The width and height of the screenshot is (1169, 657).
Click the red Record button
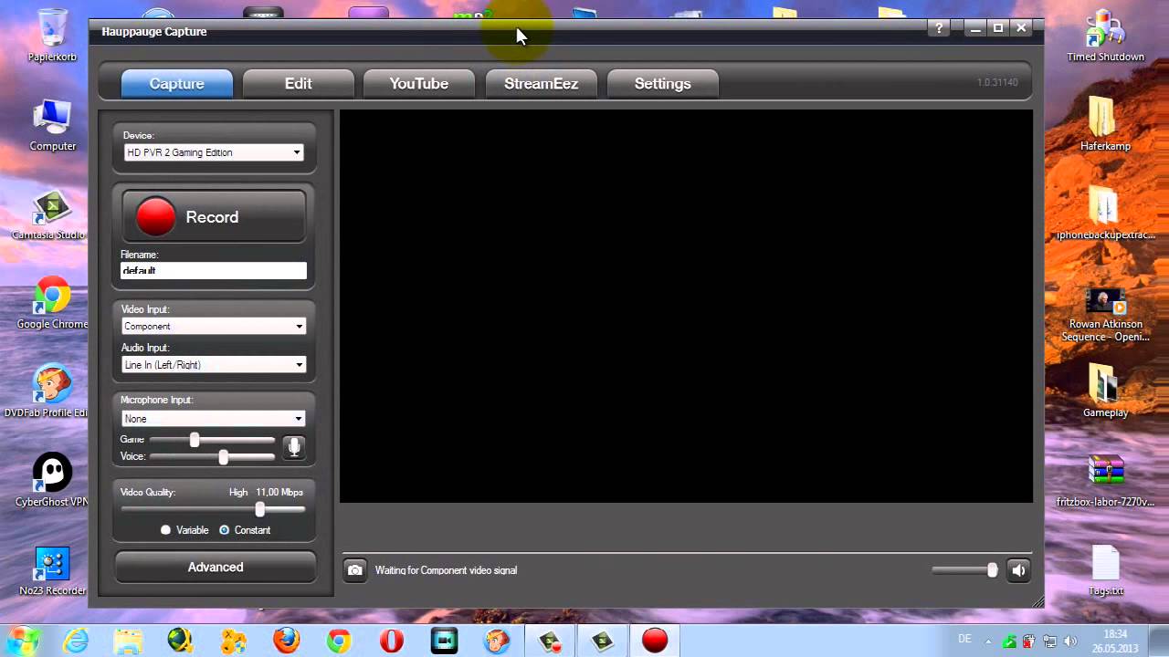tap(214, 216)
